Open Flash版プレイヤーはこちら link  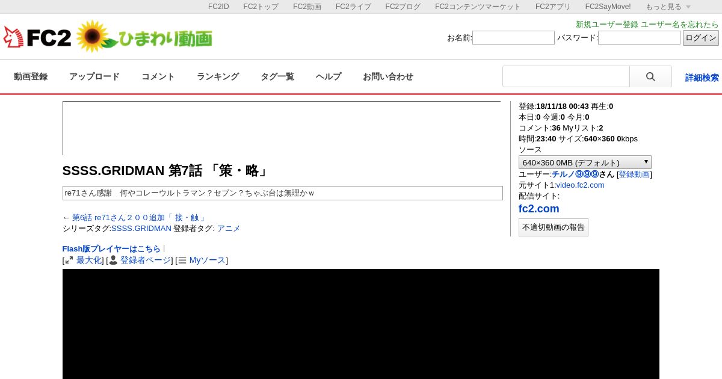click(x=111, y=249)
